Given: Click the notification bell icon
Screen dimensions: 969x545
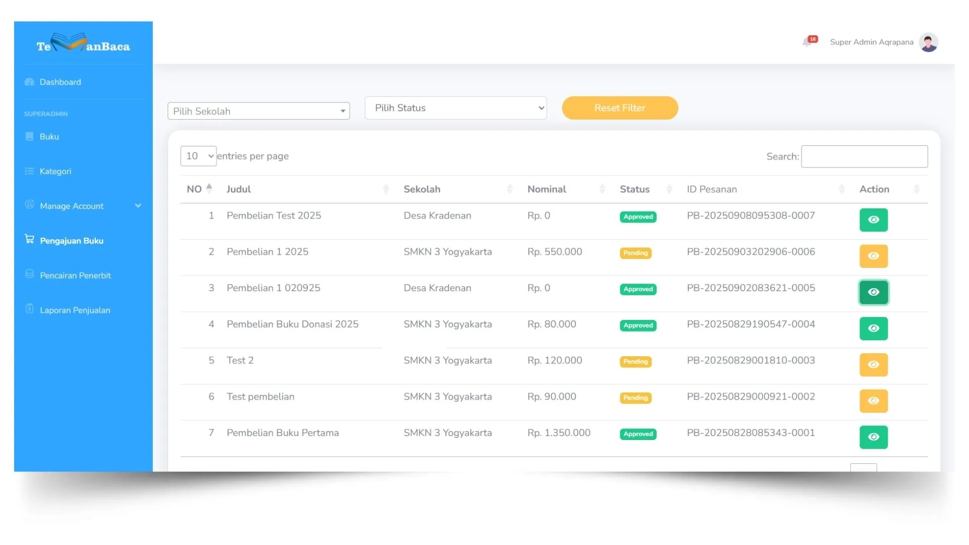Looking at the screenshot, I should click(x=807, y=42).
